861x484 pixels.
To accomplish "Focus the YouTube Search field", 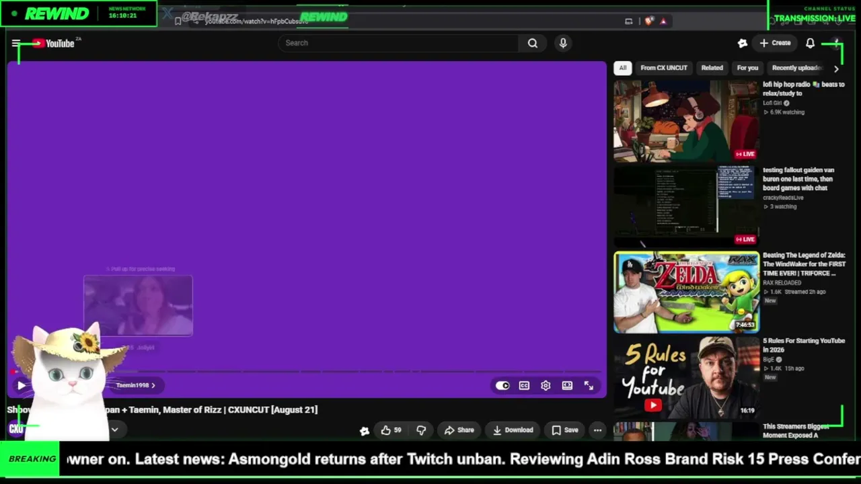I will 398,43.
